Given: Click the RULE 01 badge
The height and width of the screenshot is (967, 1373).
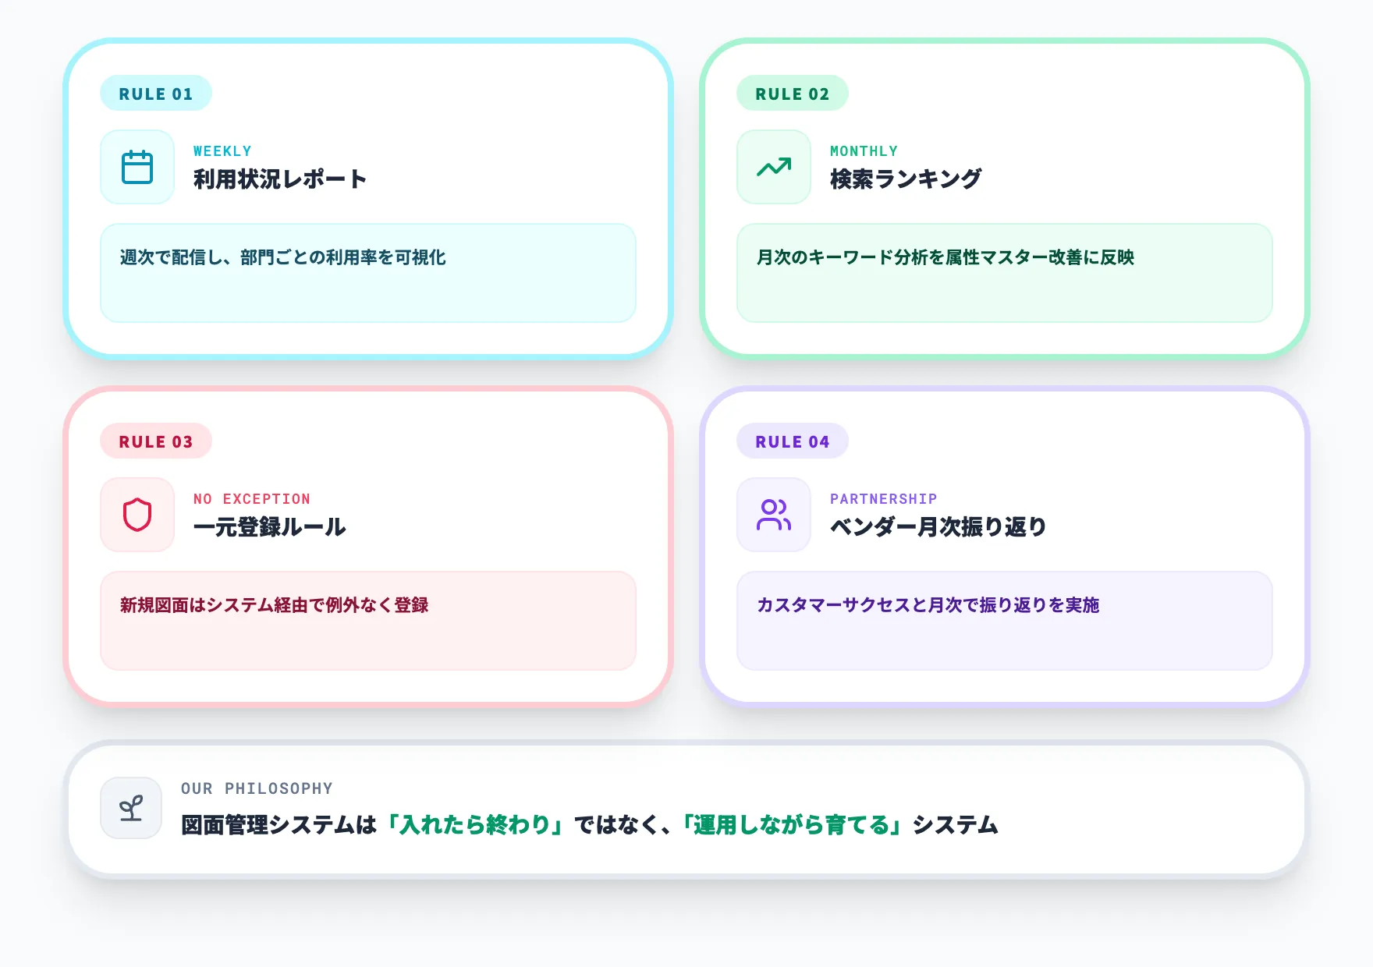Looking at the screenshot, I should point(155,93).
